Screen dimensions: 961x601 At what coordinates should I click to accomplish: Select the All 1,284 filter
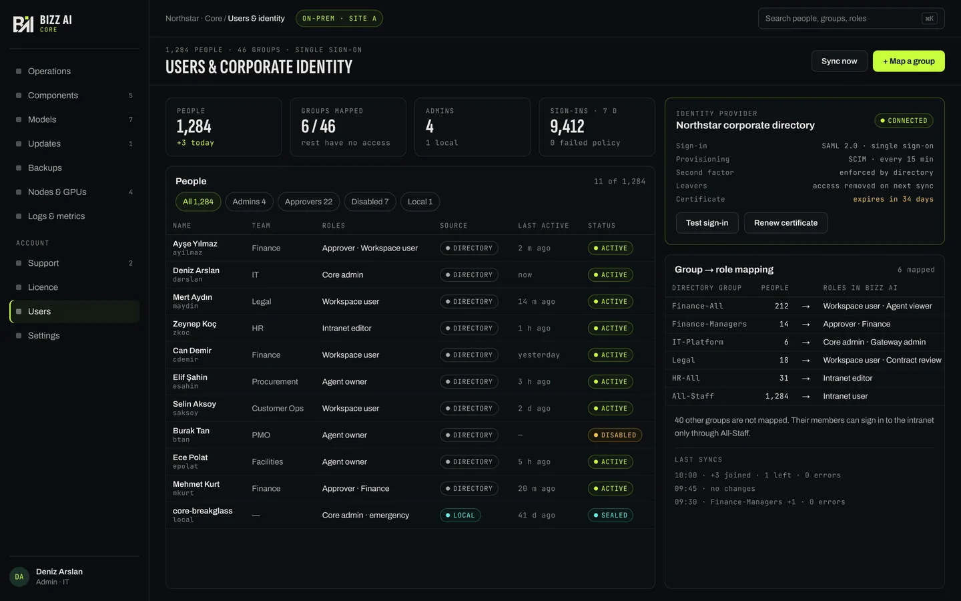tap(198, 202)
